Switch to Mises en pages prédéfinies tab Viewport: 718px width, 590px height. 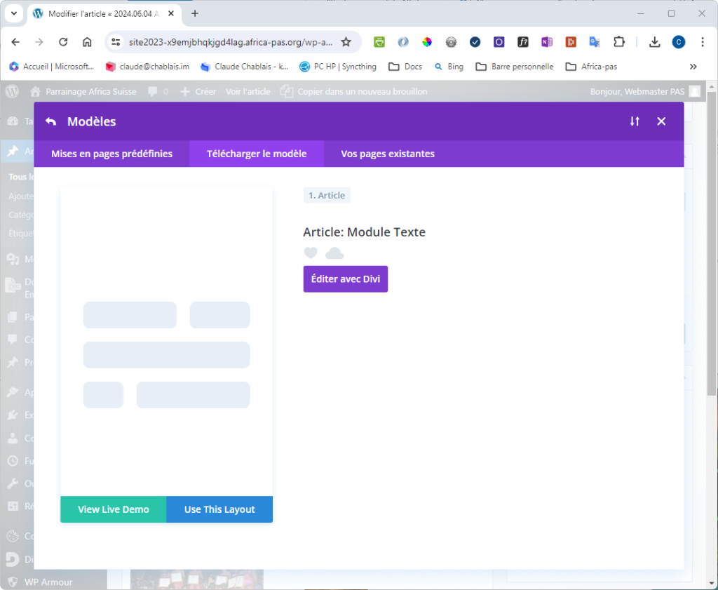coord(111,154)
